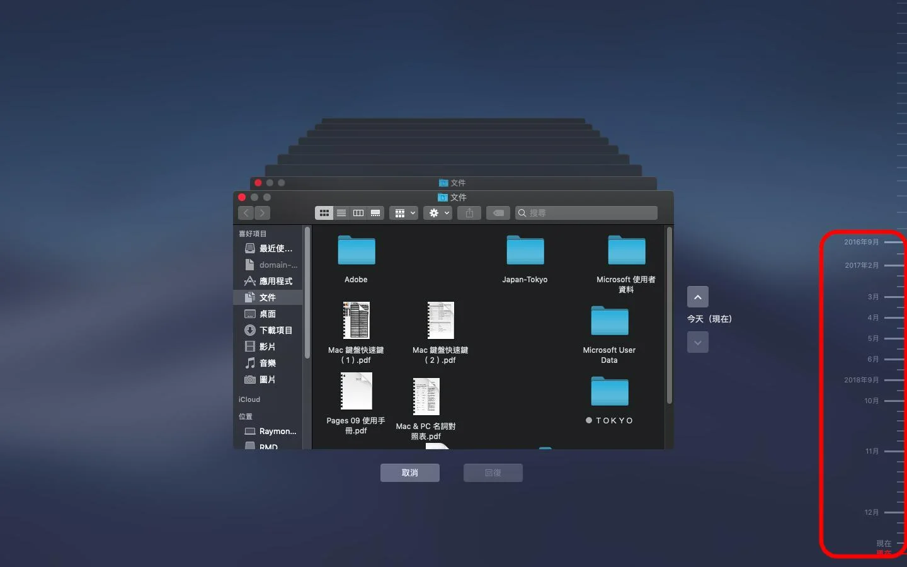This screenshot has height=567, width=907.
Task: Click the 回復 button
Action: coord(493,472)
